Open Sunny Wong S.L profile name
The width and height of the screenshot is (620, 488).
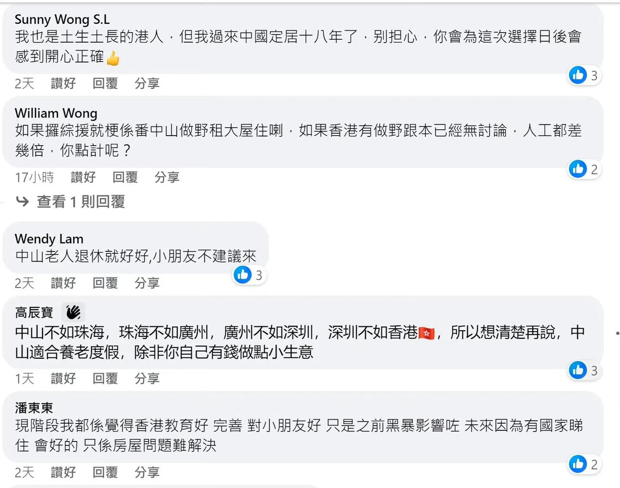62,19
